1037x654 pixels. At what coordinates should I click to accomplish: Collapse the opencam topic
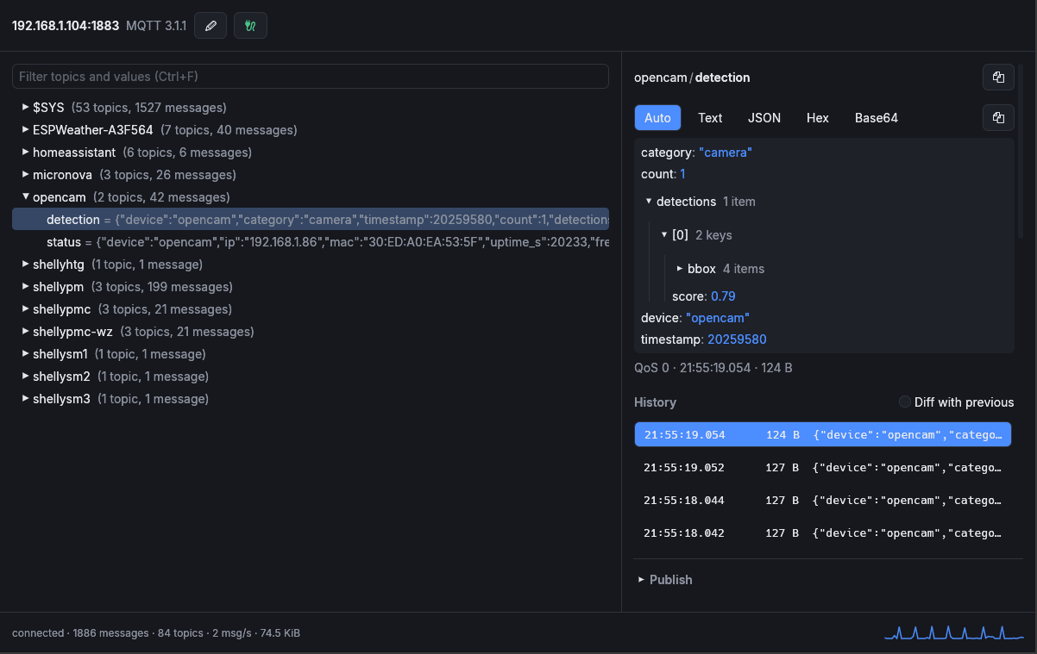coord(26,197)
